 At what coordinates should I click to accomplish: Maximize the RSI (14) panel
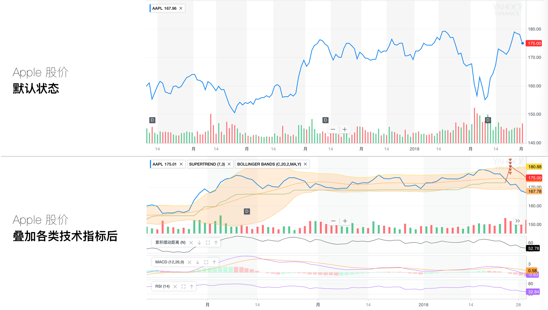point(184,287)
